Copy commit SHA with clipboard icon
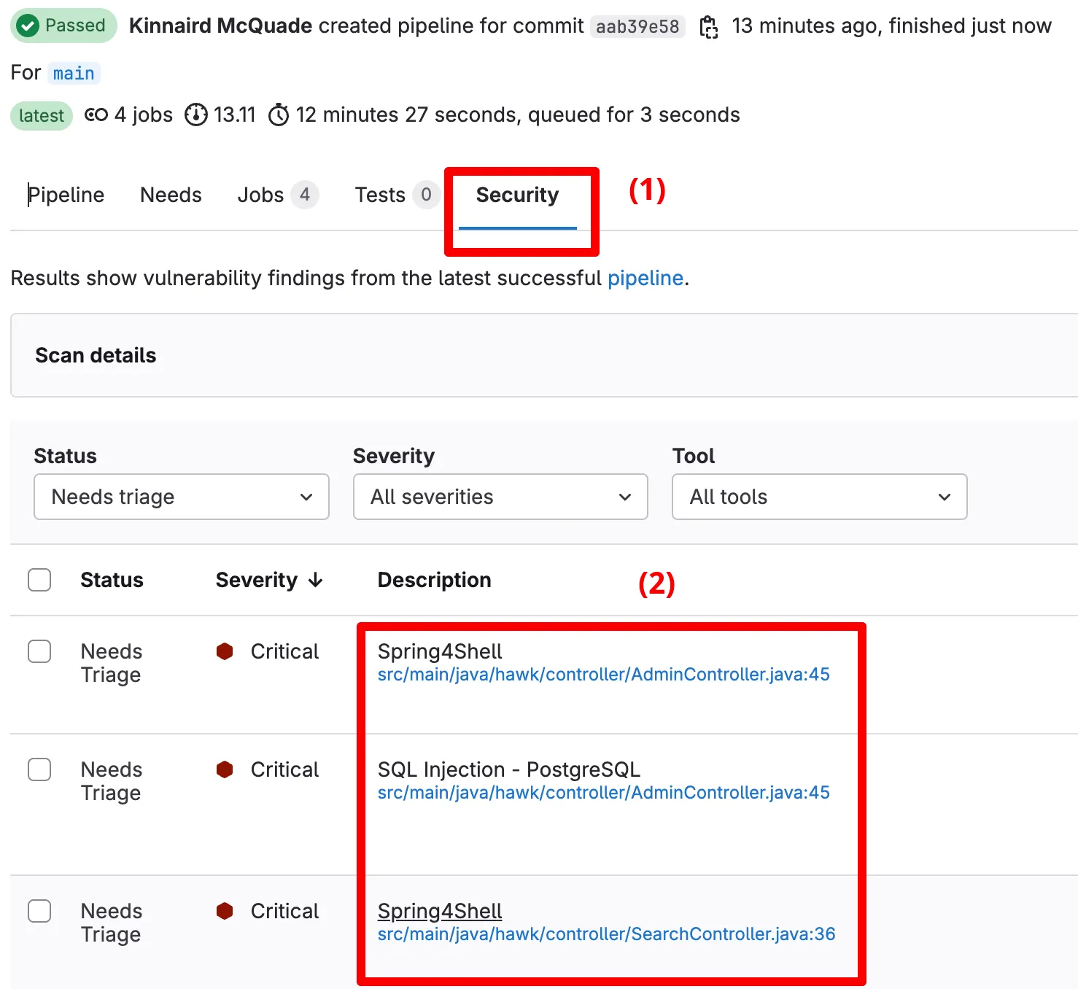 point(709,27)
